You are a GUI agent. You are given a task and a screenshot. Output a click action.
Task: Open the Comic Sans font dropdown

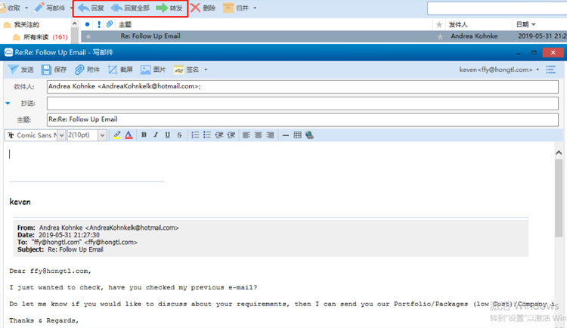[36, 135]
